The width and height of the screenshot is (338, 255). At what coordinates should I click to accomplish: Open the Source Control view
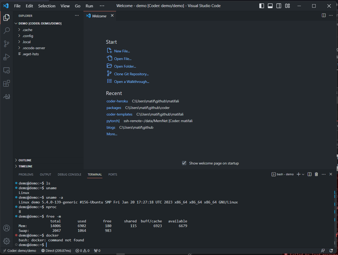[7, 44]
